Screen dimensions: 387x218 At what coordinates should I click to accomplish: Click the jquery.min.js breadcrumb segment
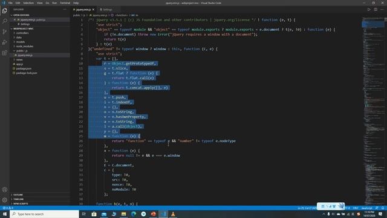(100, 15)
